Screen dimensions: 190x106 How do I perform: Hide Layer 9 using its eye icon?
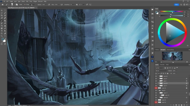156,86
